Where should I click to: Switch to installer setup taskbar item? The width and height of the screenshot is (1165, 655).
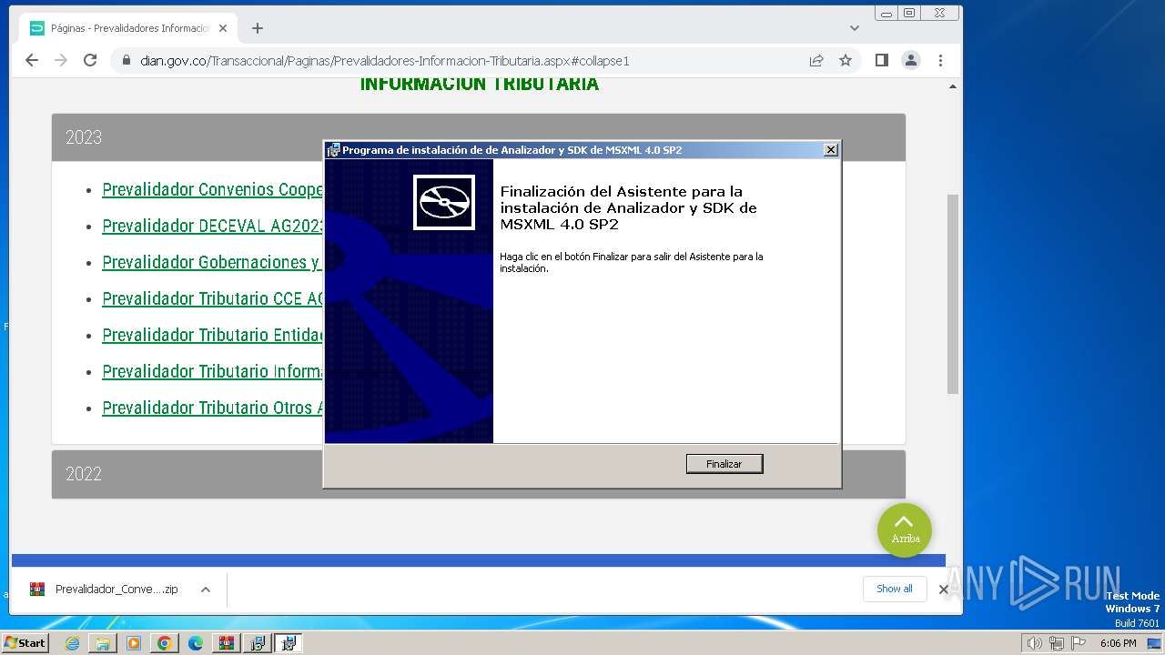click(258, 643)
